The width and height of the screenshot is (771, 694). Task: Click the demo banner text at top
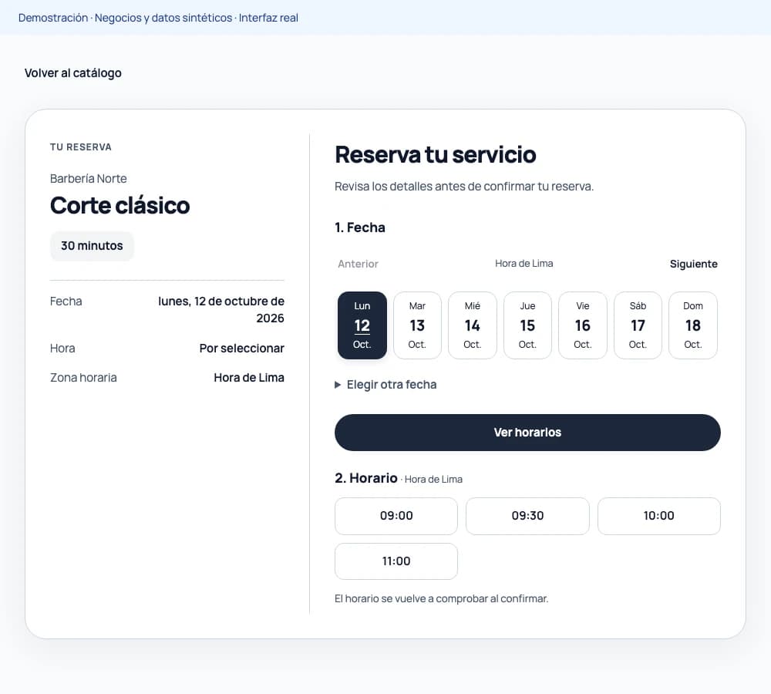pyautogui.click(x=158, y=18)
